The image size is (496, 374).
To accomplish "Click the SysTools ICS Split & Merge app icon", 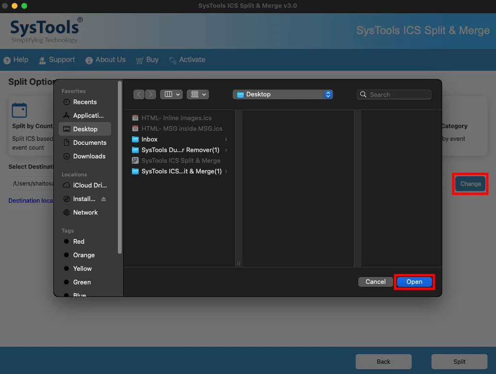I will [135, 161].
